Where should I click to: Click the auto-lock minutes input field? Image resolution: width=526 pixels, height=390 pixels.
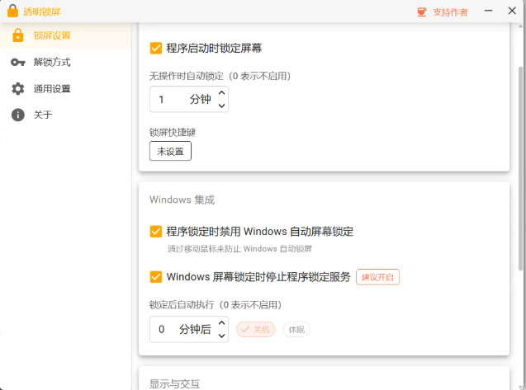click(169, 99)
